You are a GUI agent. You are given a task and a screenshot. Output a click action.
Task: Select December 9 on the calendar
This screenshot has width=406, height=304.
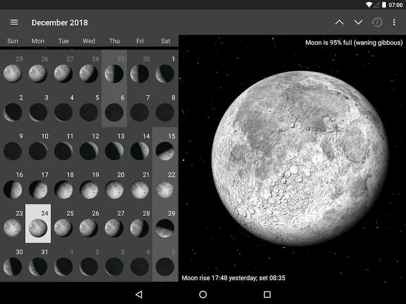click(13, 146)
